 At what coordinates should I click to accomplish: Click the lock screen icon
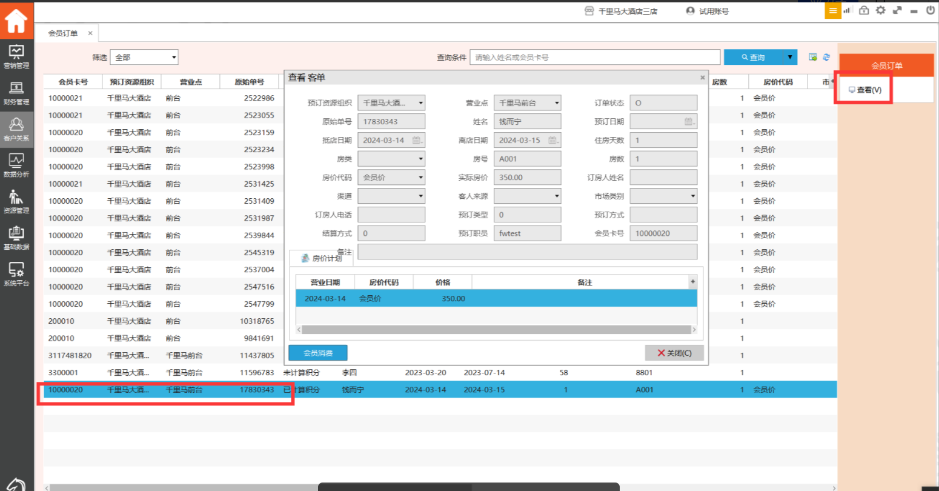pos(864,10)
